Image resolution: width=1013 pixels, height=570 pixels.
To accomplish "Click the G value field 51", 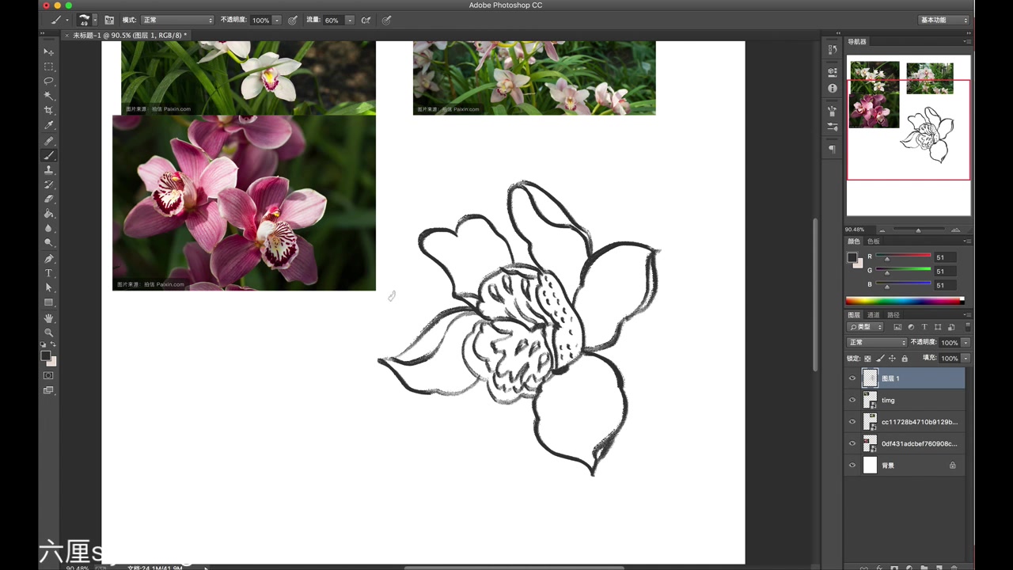I will click(x=945, y=271).
